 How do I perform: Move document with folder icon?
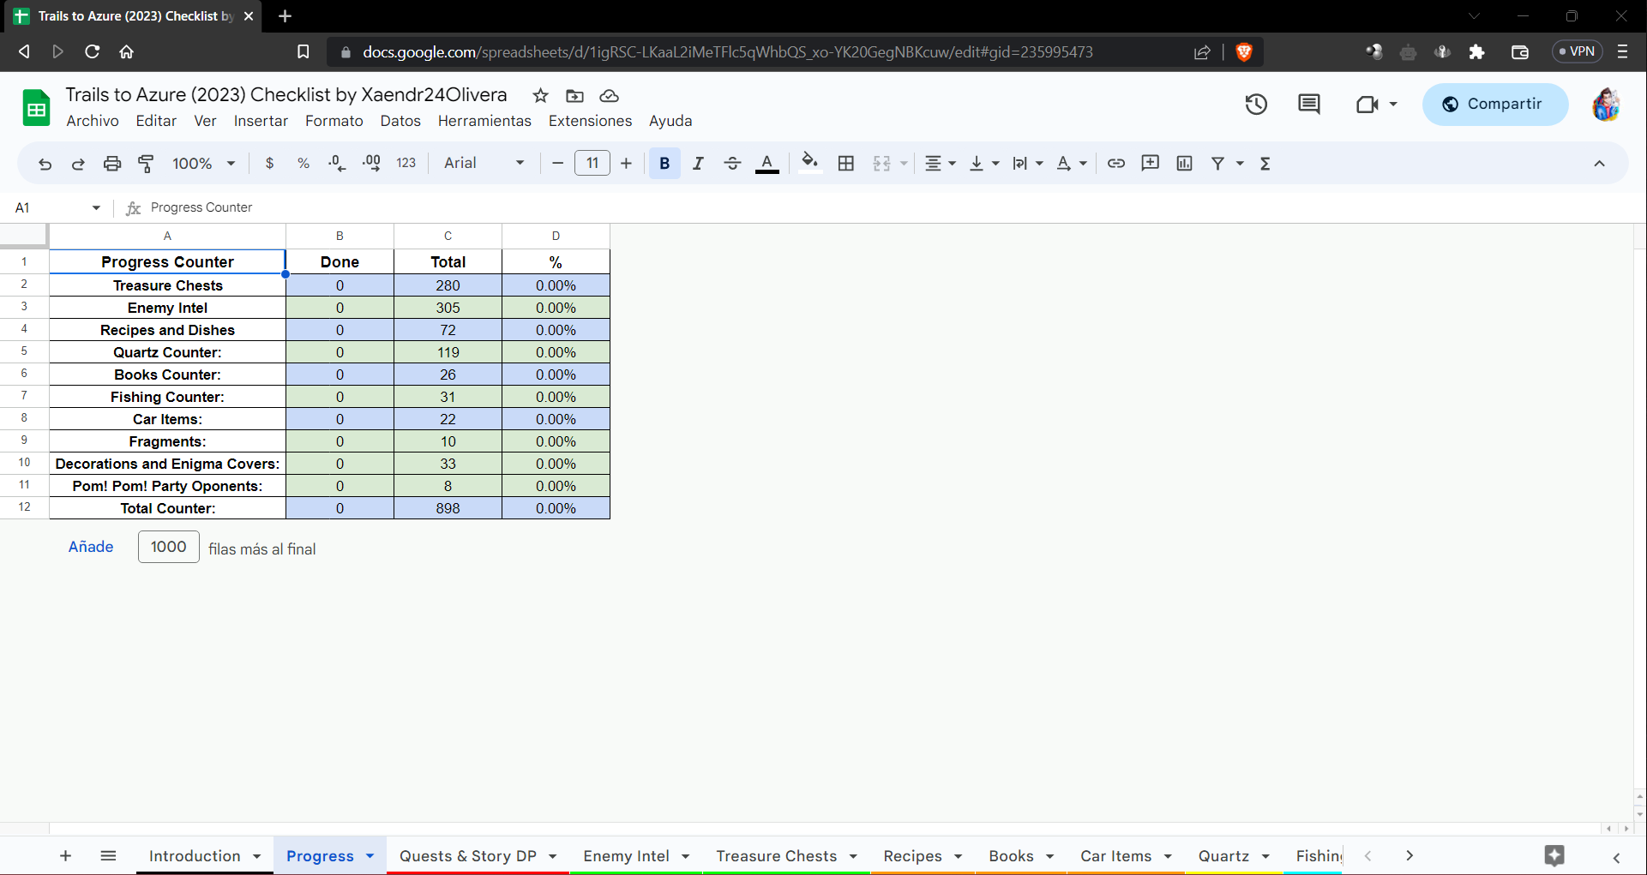point(575,96)
